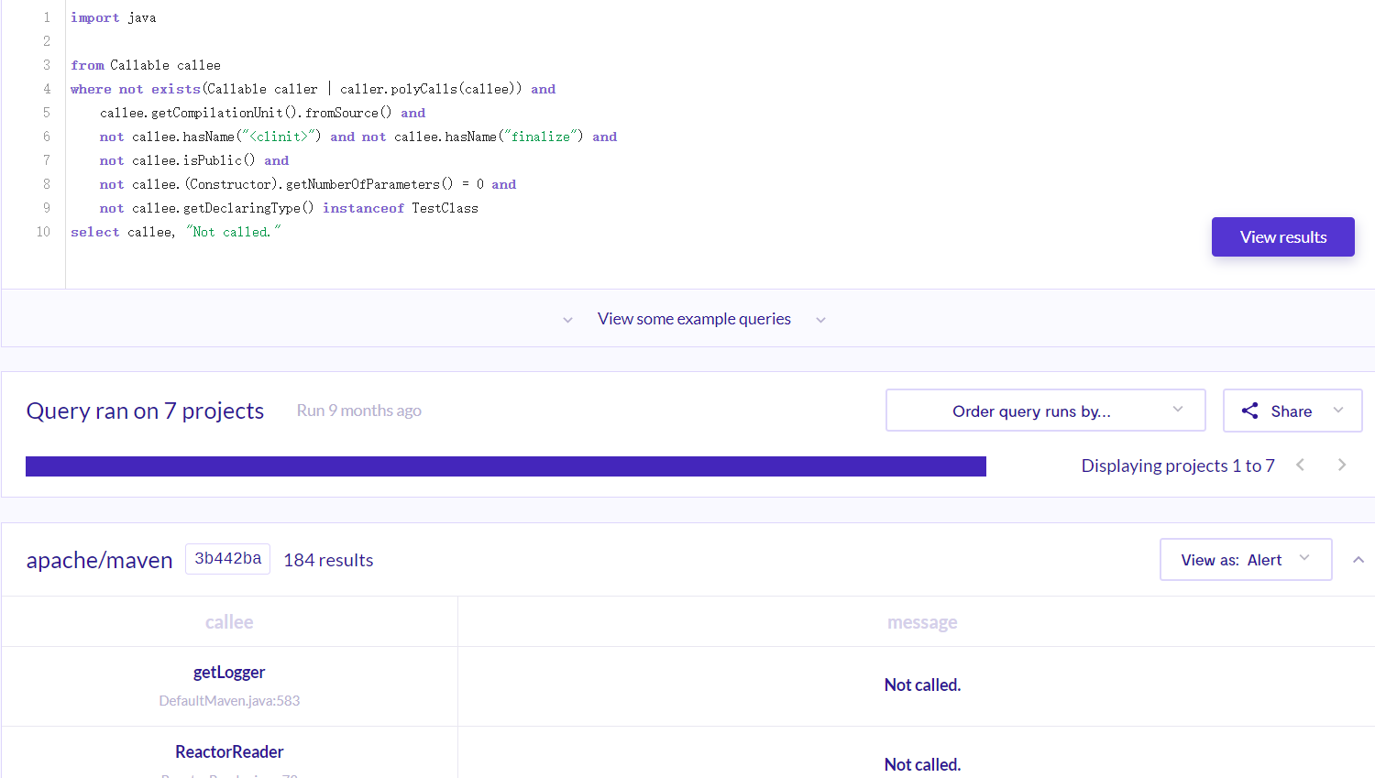Viewport: 1375px width, 778px height.
Task: Collapse the apache/maven results section
Action: pyautogui.click(x=1358, y=559)
